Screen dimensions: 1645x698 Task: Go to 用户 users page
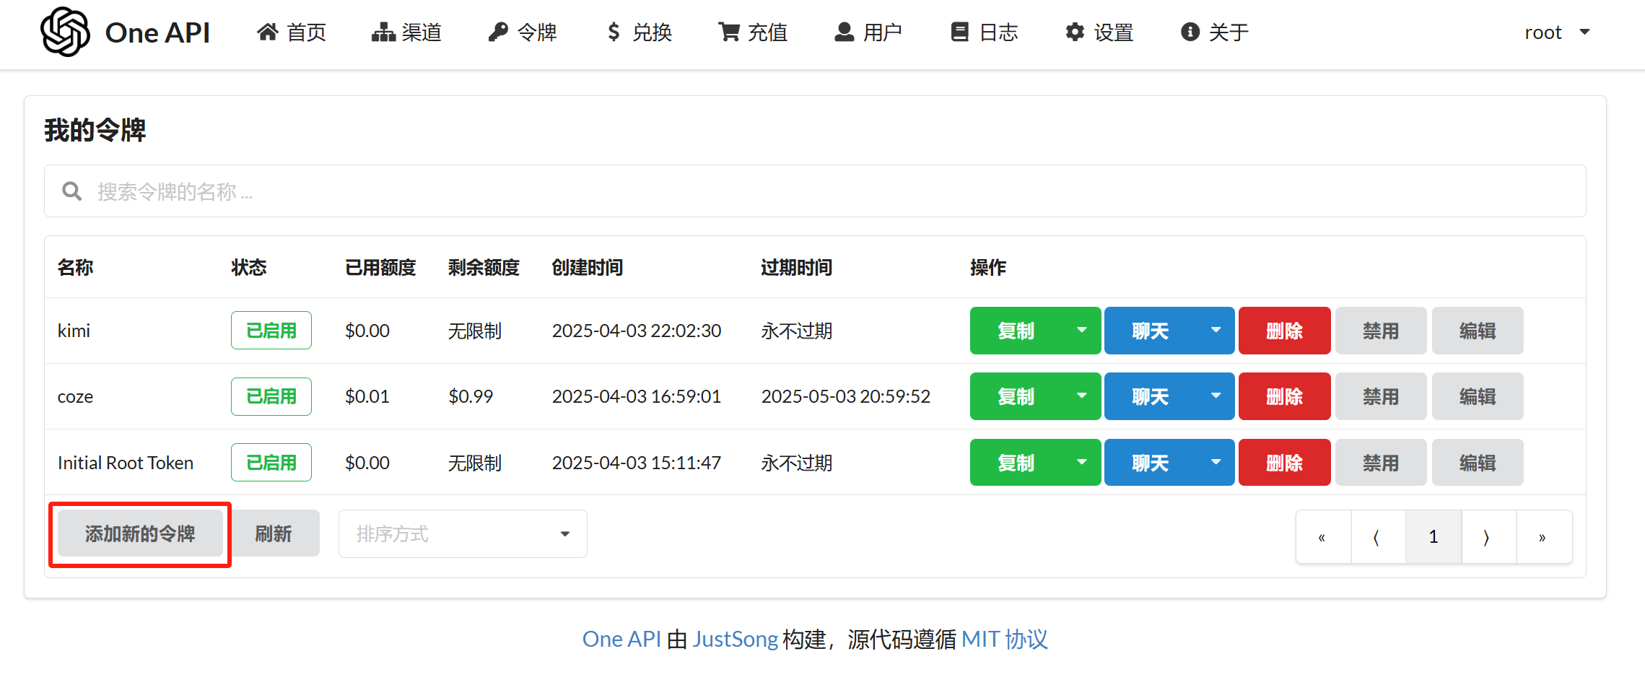coord(868,32)
